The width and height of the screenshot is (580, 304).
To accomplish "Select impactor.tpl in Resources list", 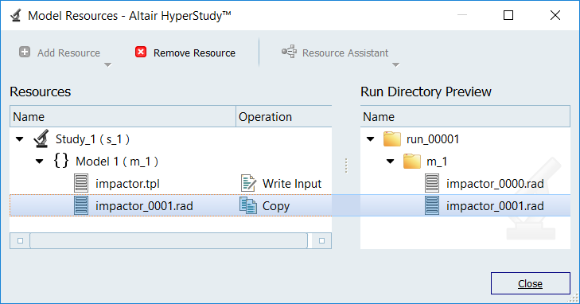I will pyautogui.click(x=127, y=184).
